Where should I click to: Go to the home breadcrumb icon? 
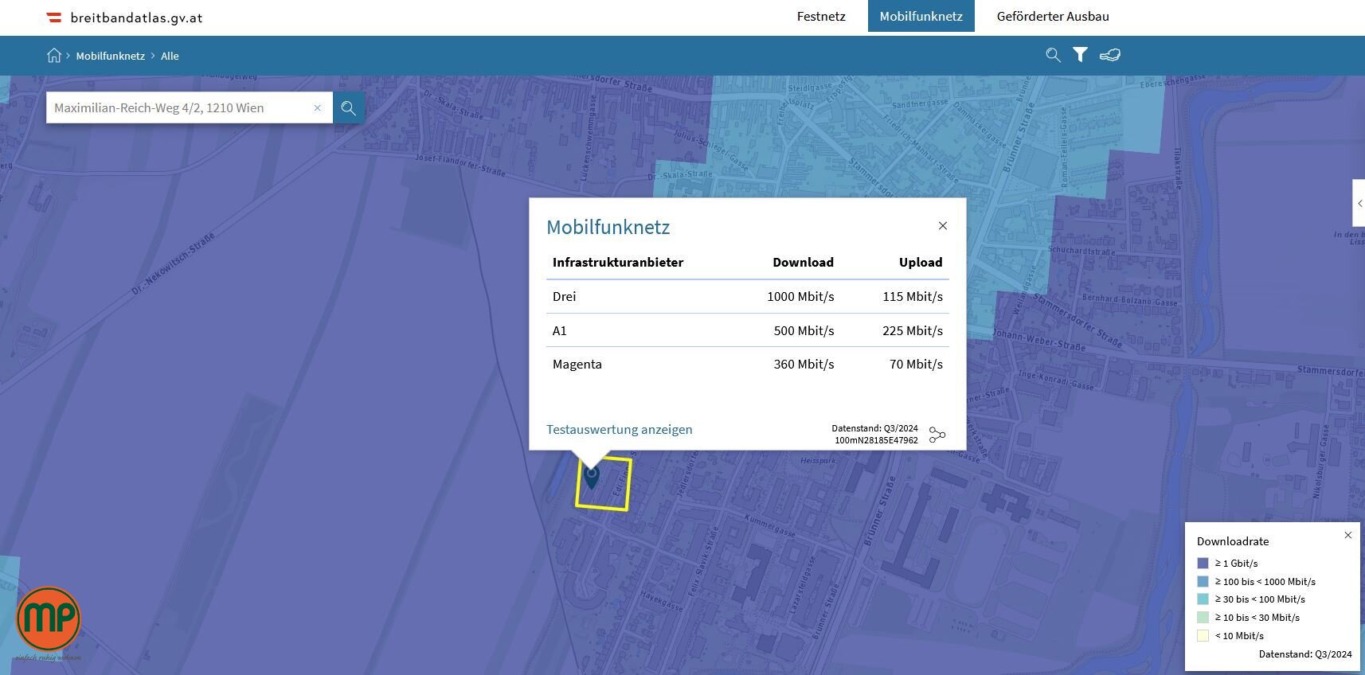point(54,56)
